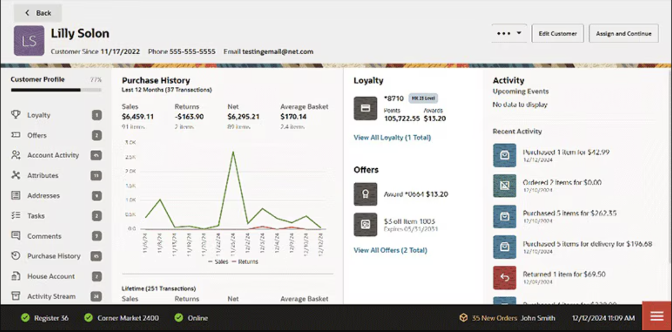Viewport: 672px width, 332px height.
Task: Open the red hamburger menu button
Action: [x=657, y=316]
